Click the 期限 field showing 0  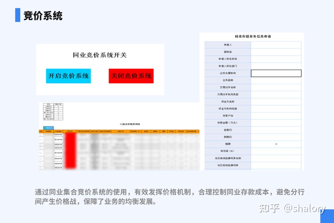pyautogui.click(x=276, y=144)
